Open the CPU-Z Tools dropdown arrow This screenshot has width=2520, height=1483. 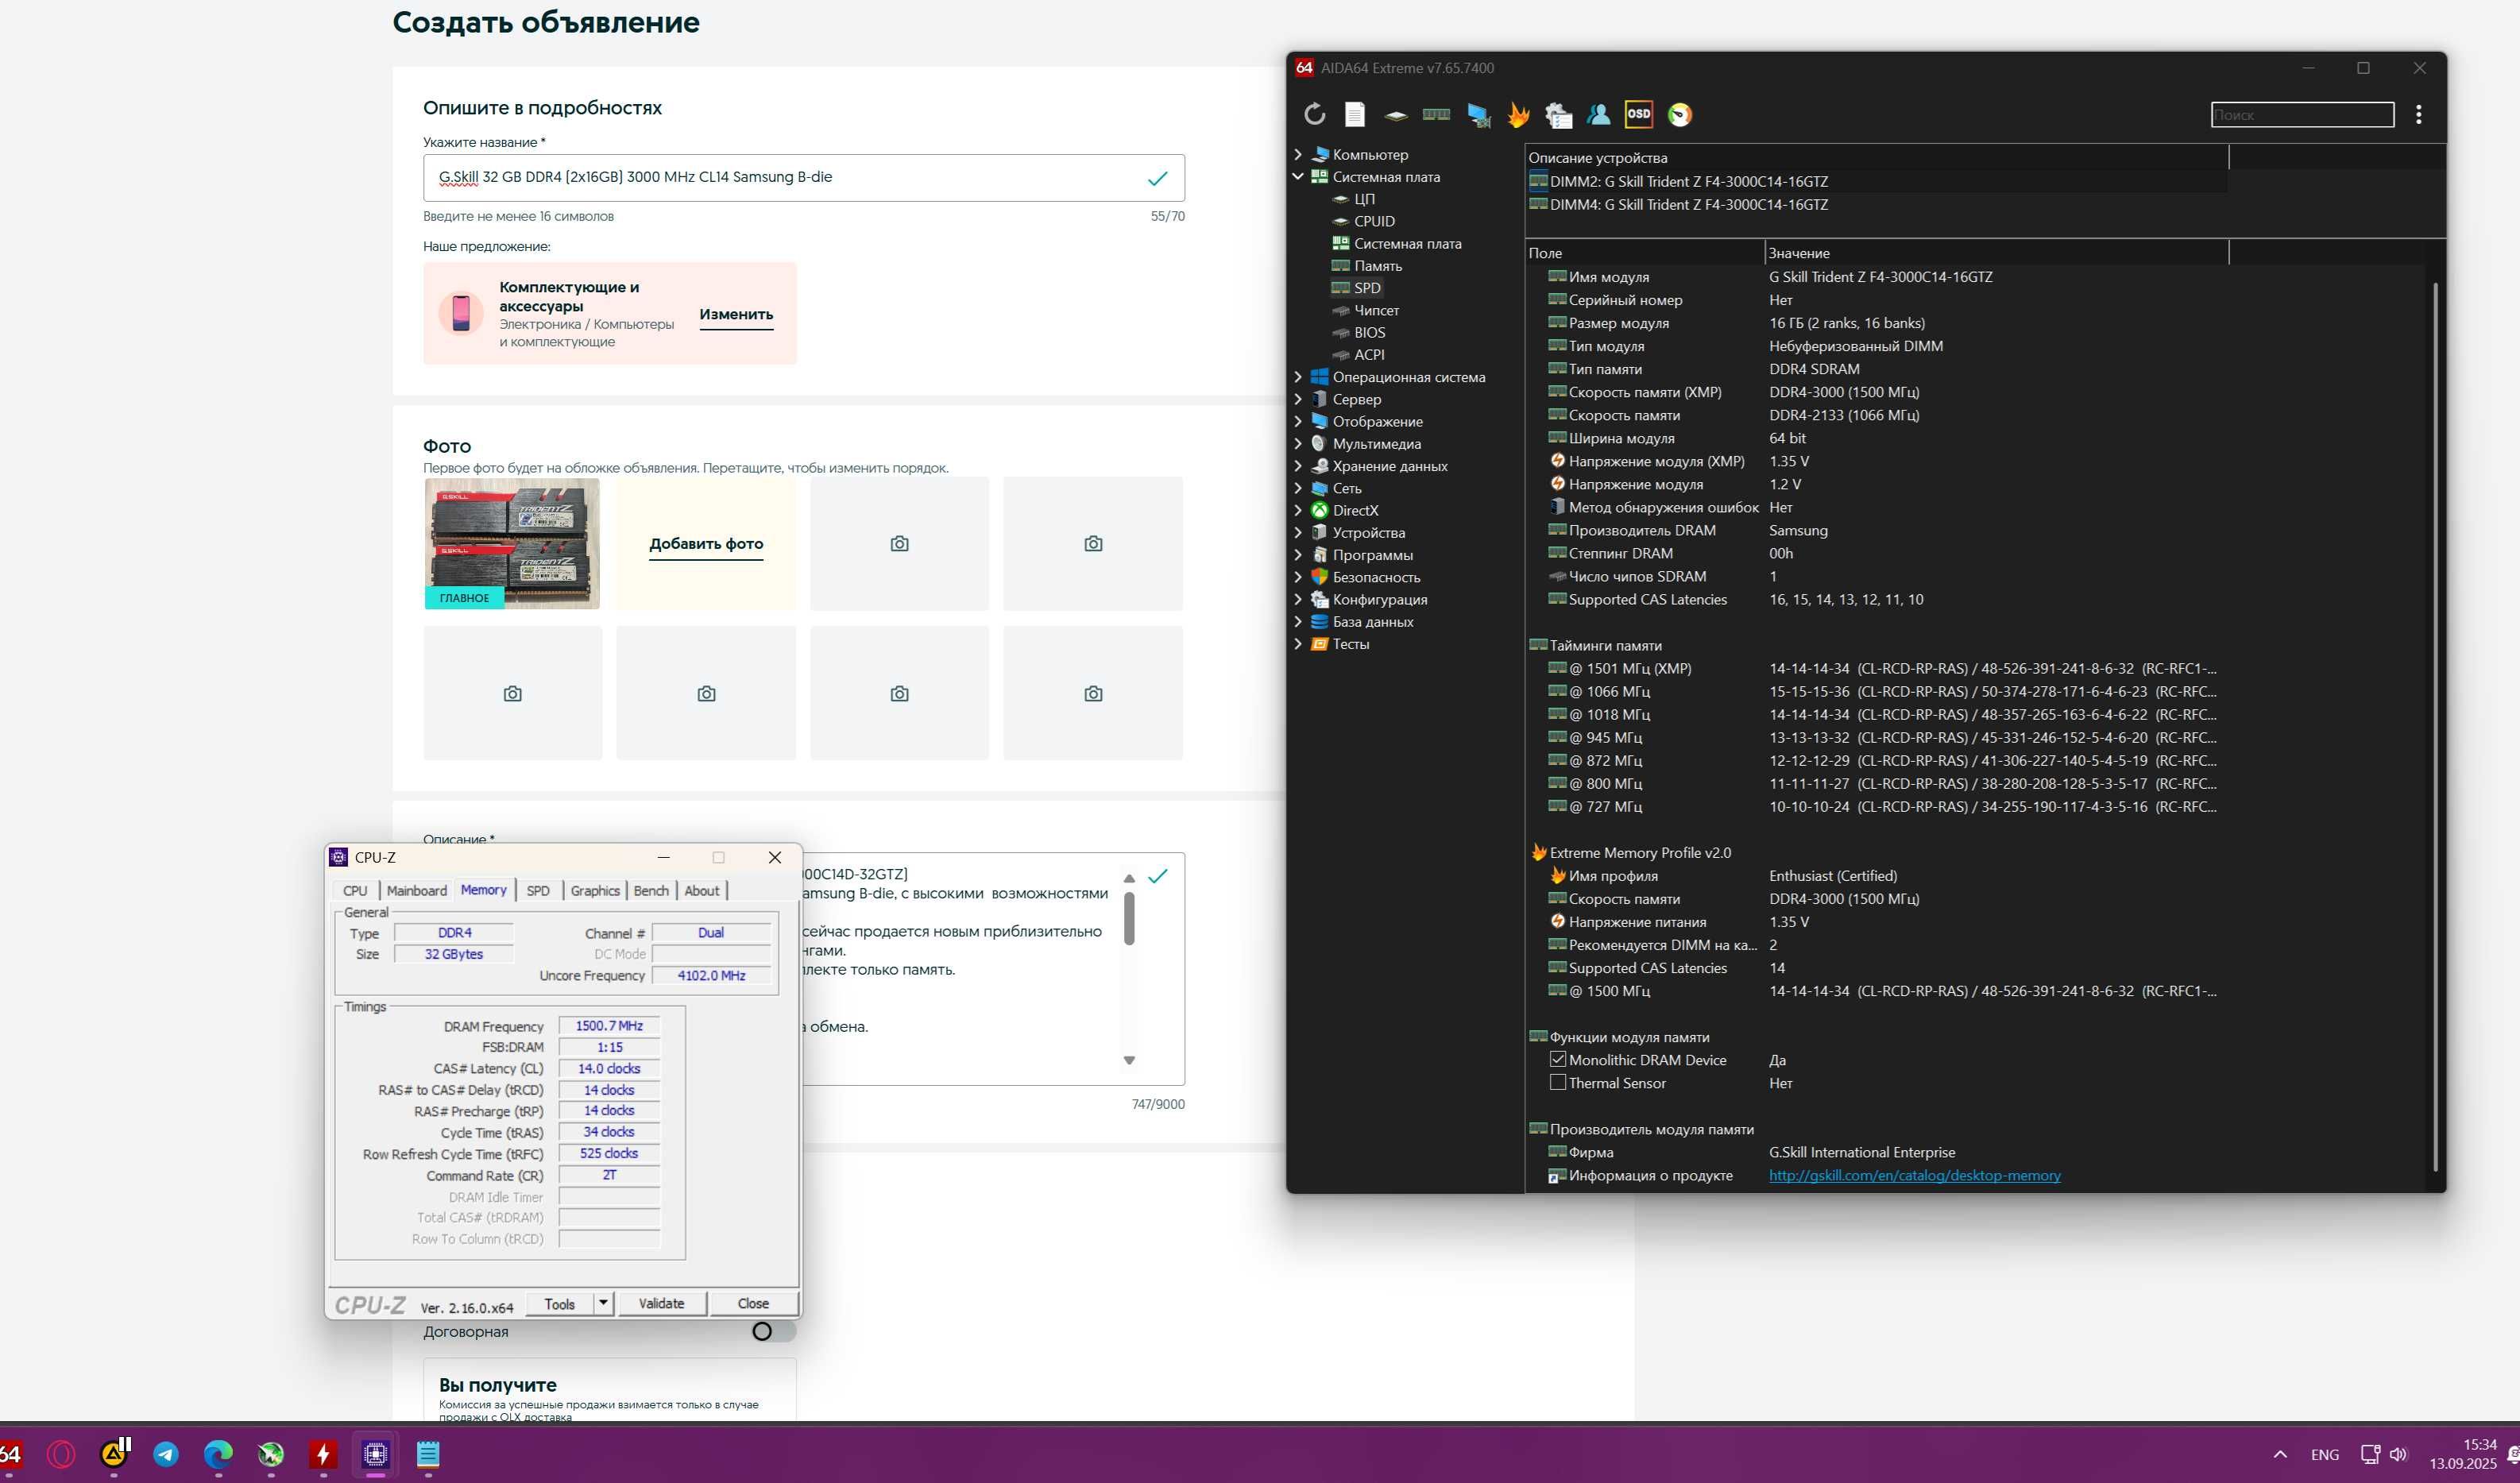click(x=603, y=1303)
